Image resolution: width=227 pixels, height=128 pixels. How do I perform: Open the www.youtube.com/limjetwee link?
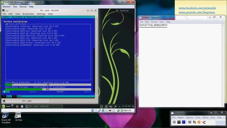197,12
